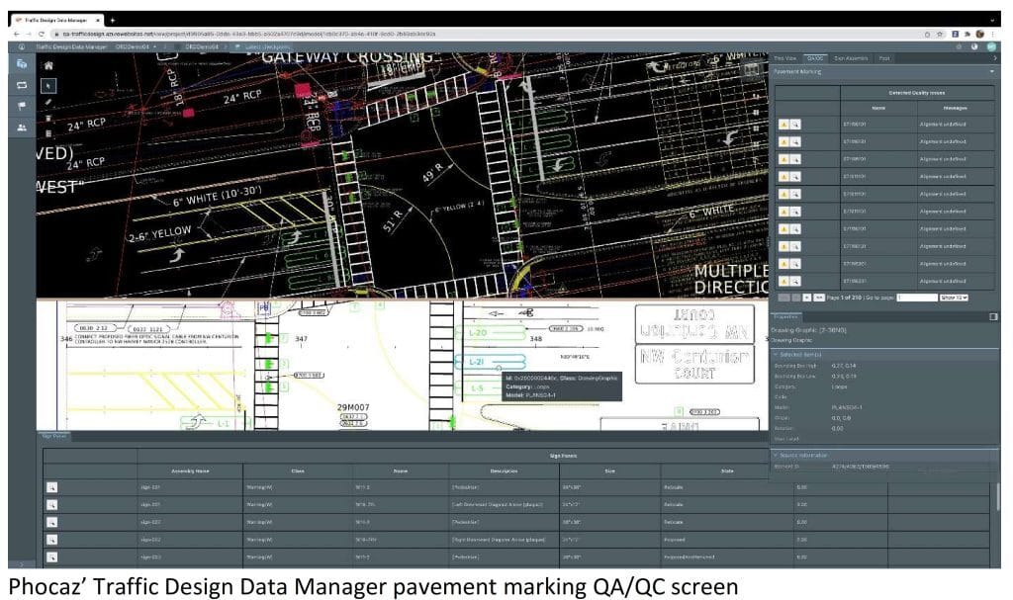Switch to the QA/QC tab
Viewport: 1013px width, 600px height.
(x=815, y=58)
